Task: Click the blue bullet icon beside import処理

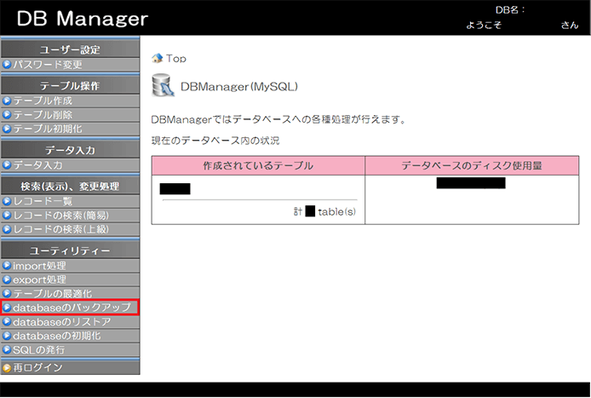Action: coord(7,266)
